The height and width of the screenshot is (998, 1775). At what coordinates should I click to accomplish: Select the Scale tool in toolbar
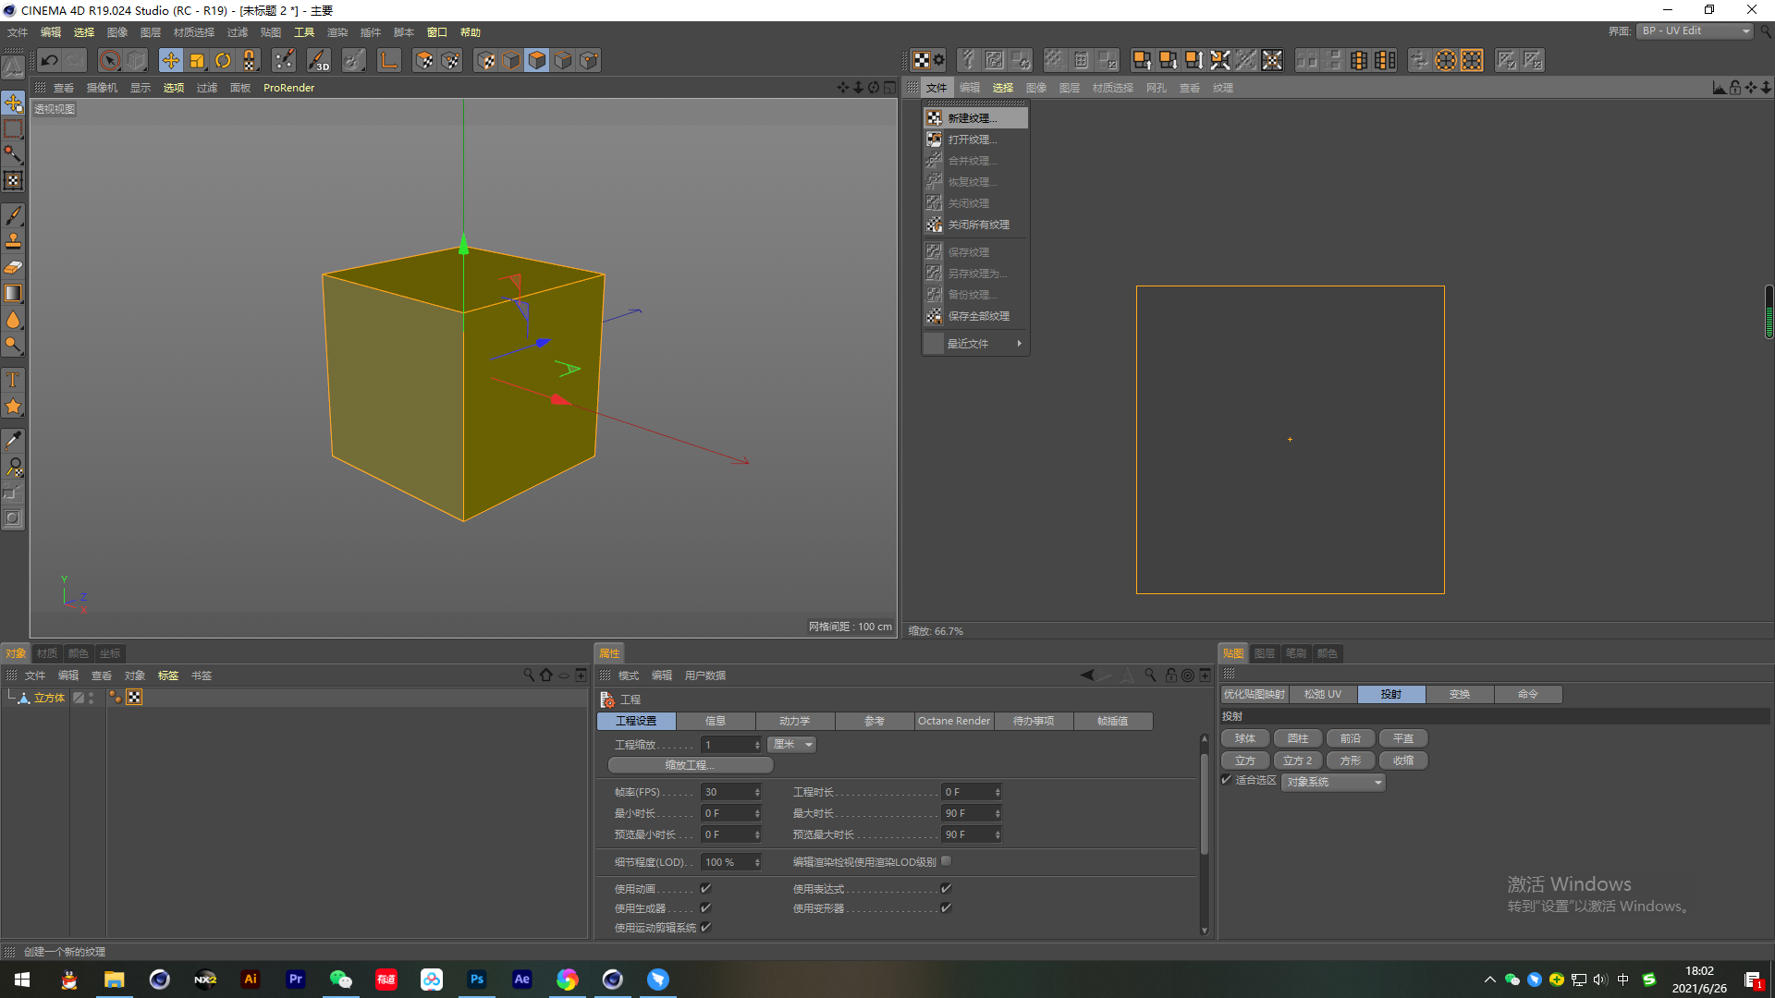click(197, 61)
